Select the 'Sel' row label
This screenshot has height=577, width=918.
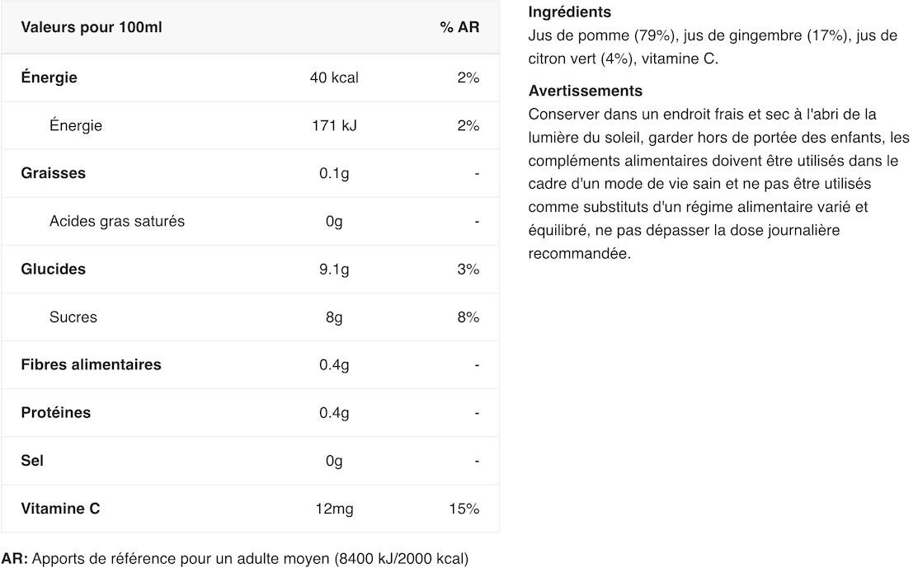pos(32,461)
